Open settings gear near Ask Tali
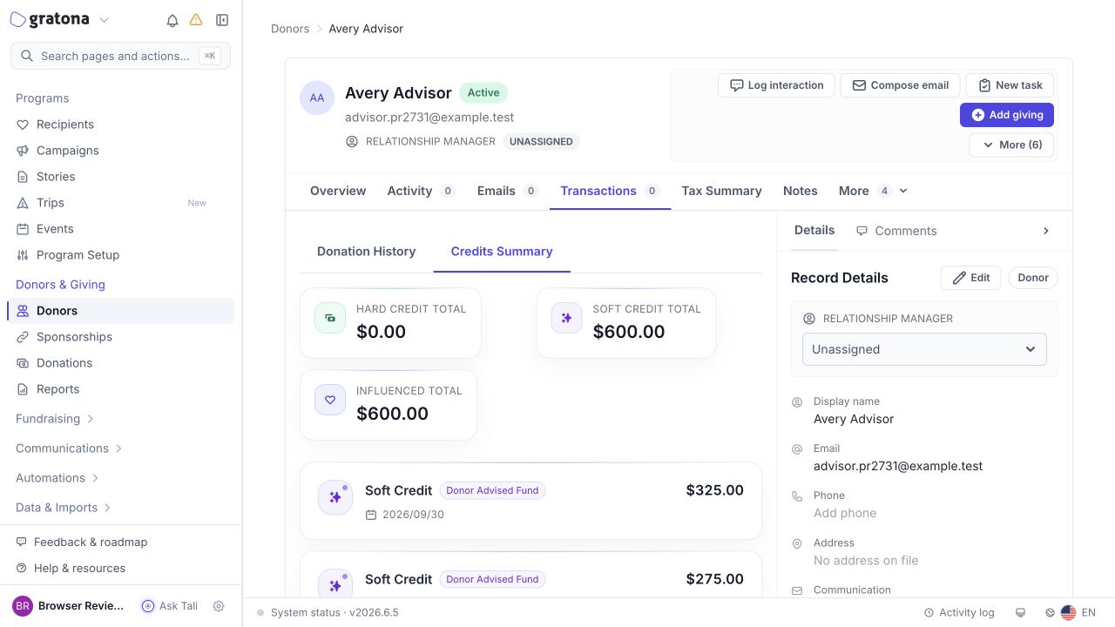This screenshot has width=1115, height=627. click(x=219, y=606)
